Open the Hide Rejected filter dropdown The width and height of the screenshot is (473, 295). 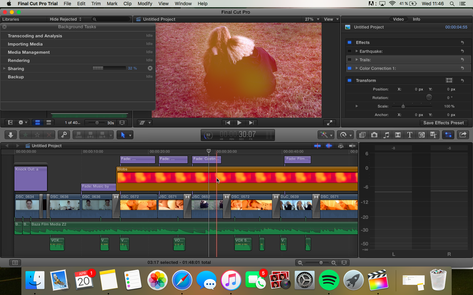(65, 19)
